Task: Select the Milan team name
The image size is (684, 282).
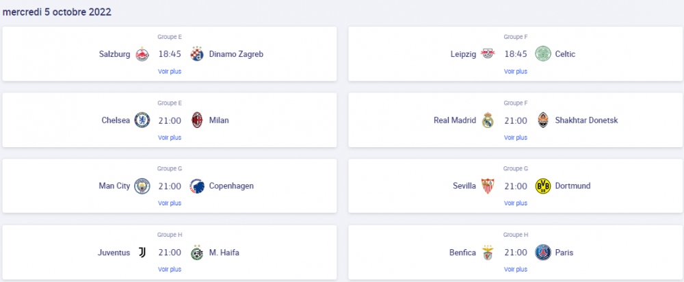Action: pyautogui.click(x=219, y=120)
